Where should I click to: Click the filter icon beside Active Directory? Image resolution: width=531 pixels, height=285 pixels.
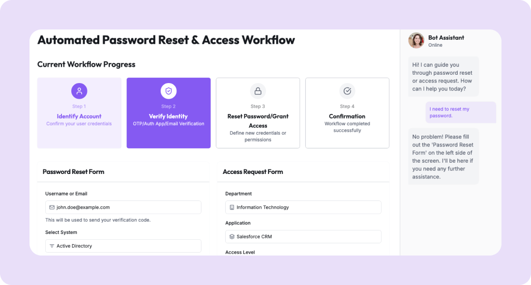52,246
